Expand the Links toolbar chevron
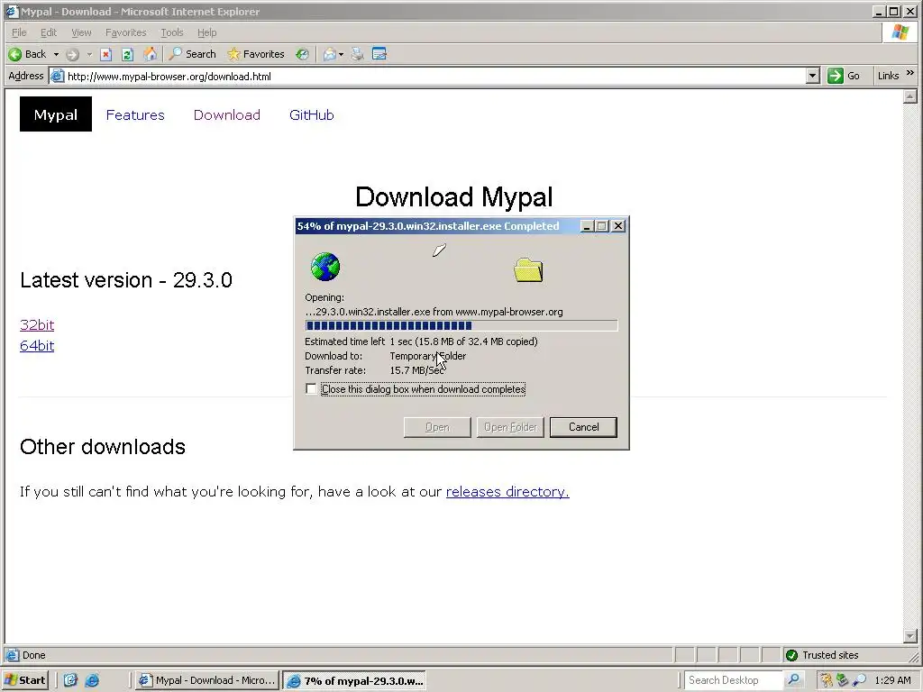923x692 pixels. click(x=910, y=73)
